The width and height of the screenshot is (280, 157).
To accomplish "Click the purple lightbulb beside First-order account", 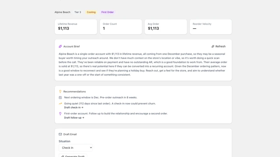I will [x=60, y=114].
